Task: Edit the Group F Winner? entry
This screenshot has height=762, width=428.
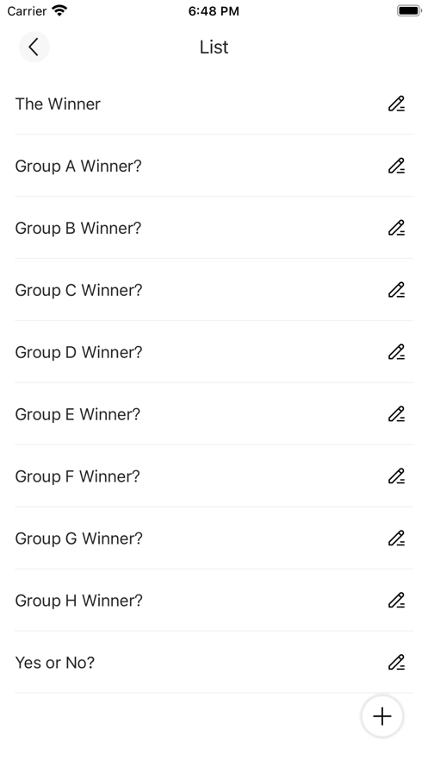Action: tap(396, 476)
